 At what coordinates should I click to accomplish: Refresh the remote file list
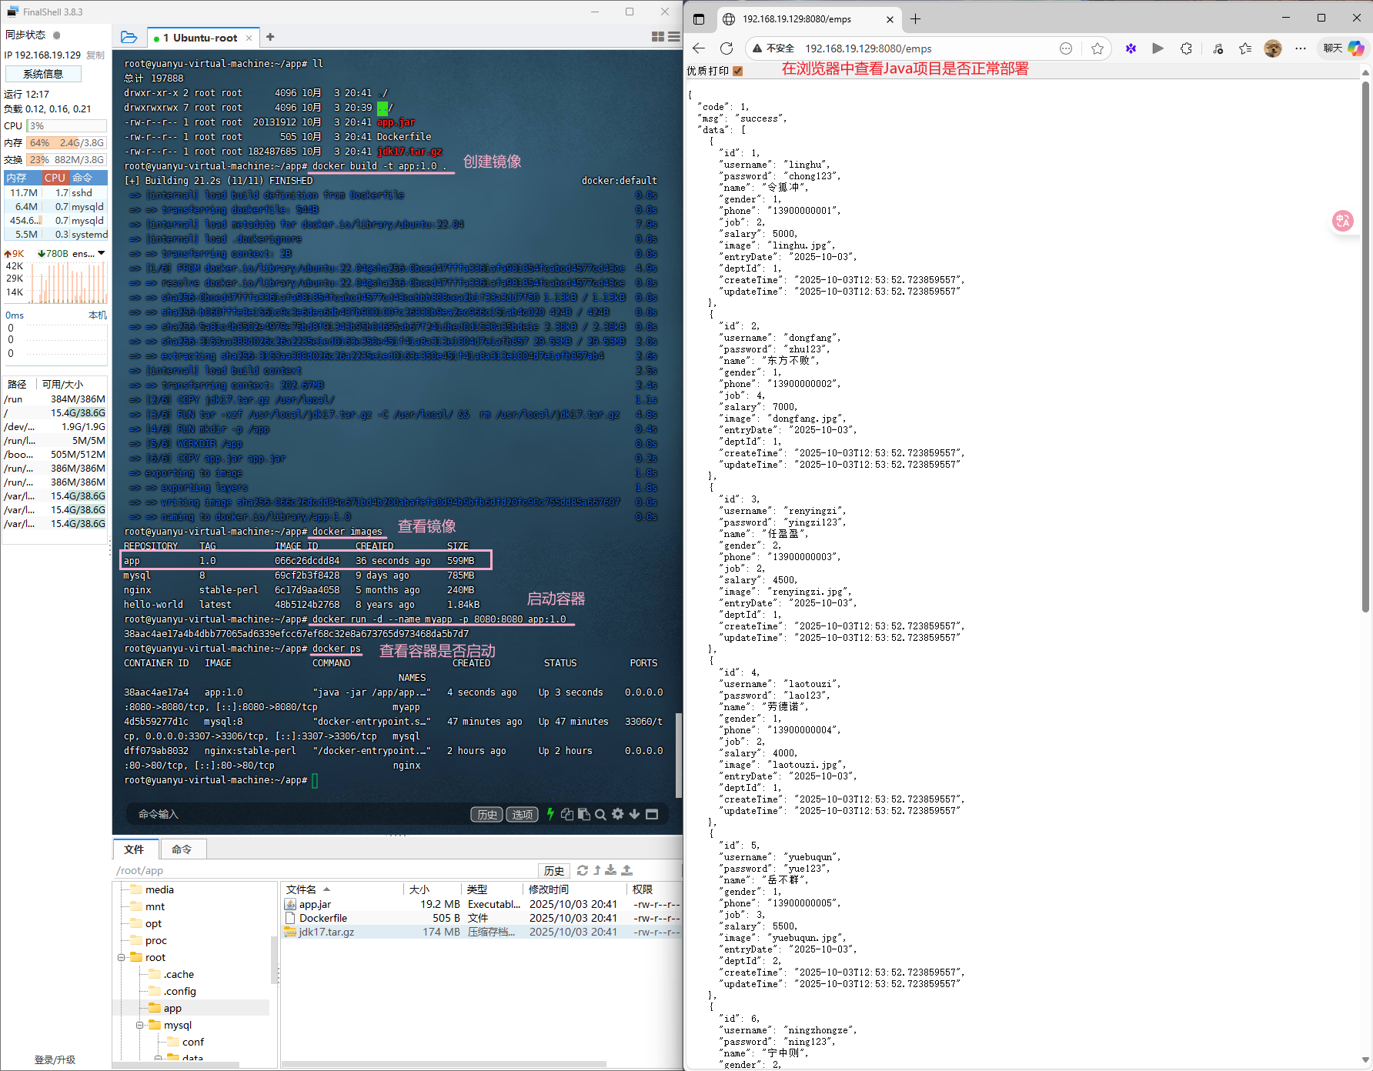pos(583,870)
